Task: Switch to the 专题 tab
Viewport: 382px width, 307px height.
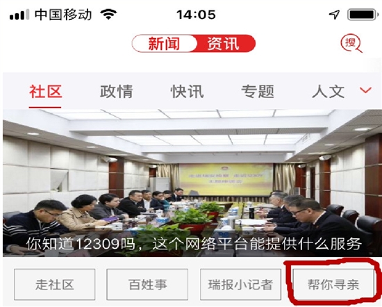Action: [x=258, y=92]
